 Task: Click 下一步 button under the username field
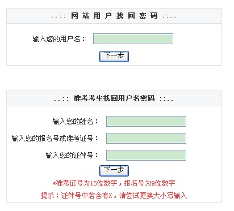[x=114, y=57]
